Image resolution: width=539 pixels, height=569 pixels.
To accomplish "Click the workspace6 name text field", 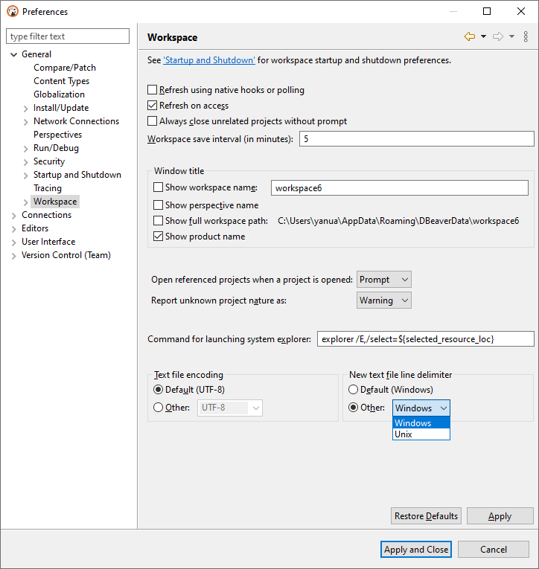I will (400, 188).
